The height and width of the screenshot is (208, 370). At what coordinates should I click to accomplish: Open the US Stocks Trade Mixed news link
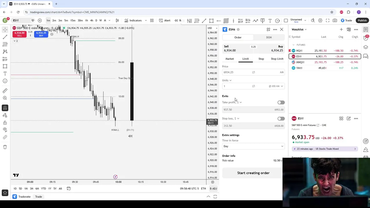coord(325,149)
